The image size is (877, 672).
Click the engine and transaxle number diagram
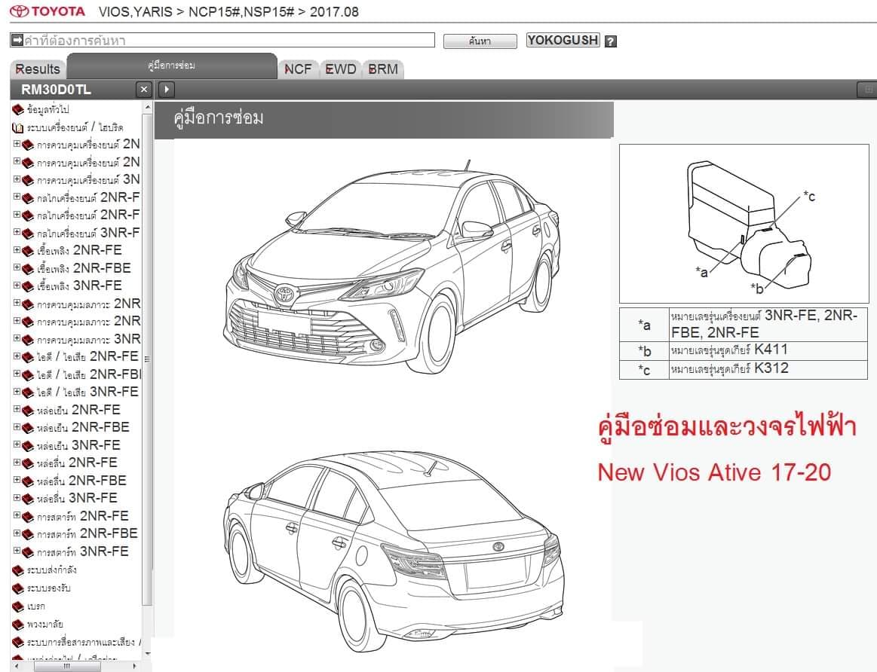[744, 224]
